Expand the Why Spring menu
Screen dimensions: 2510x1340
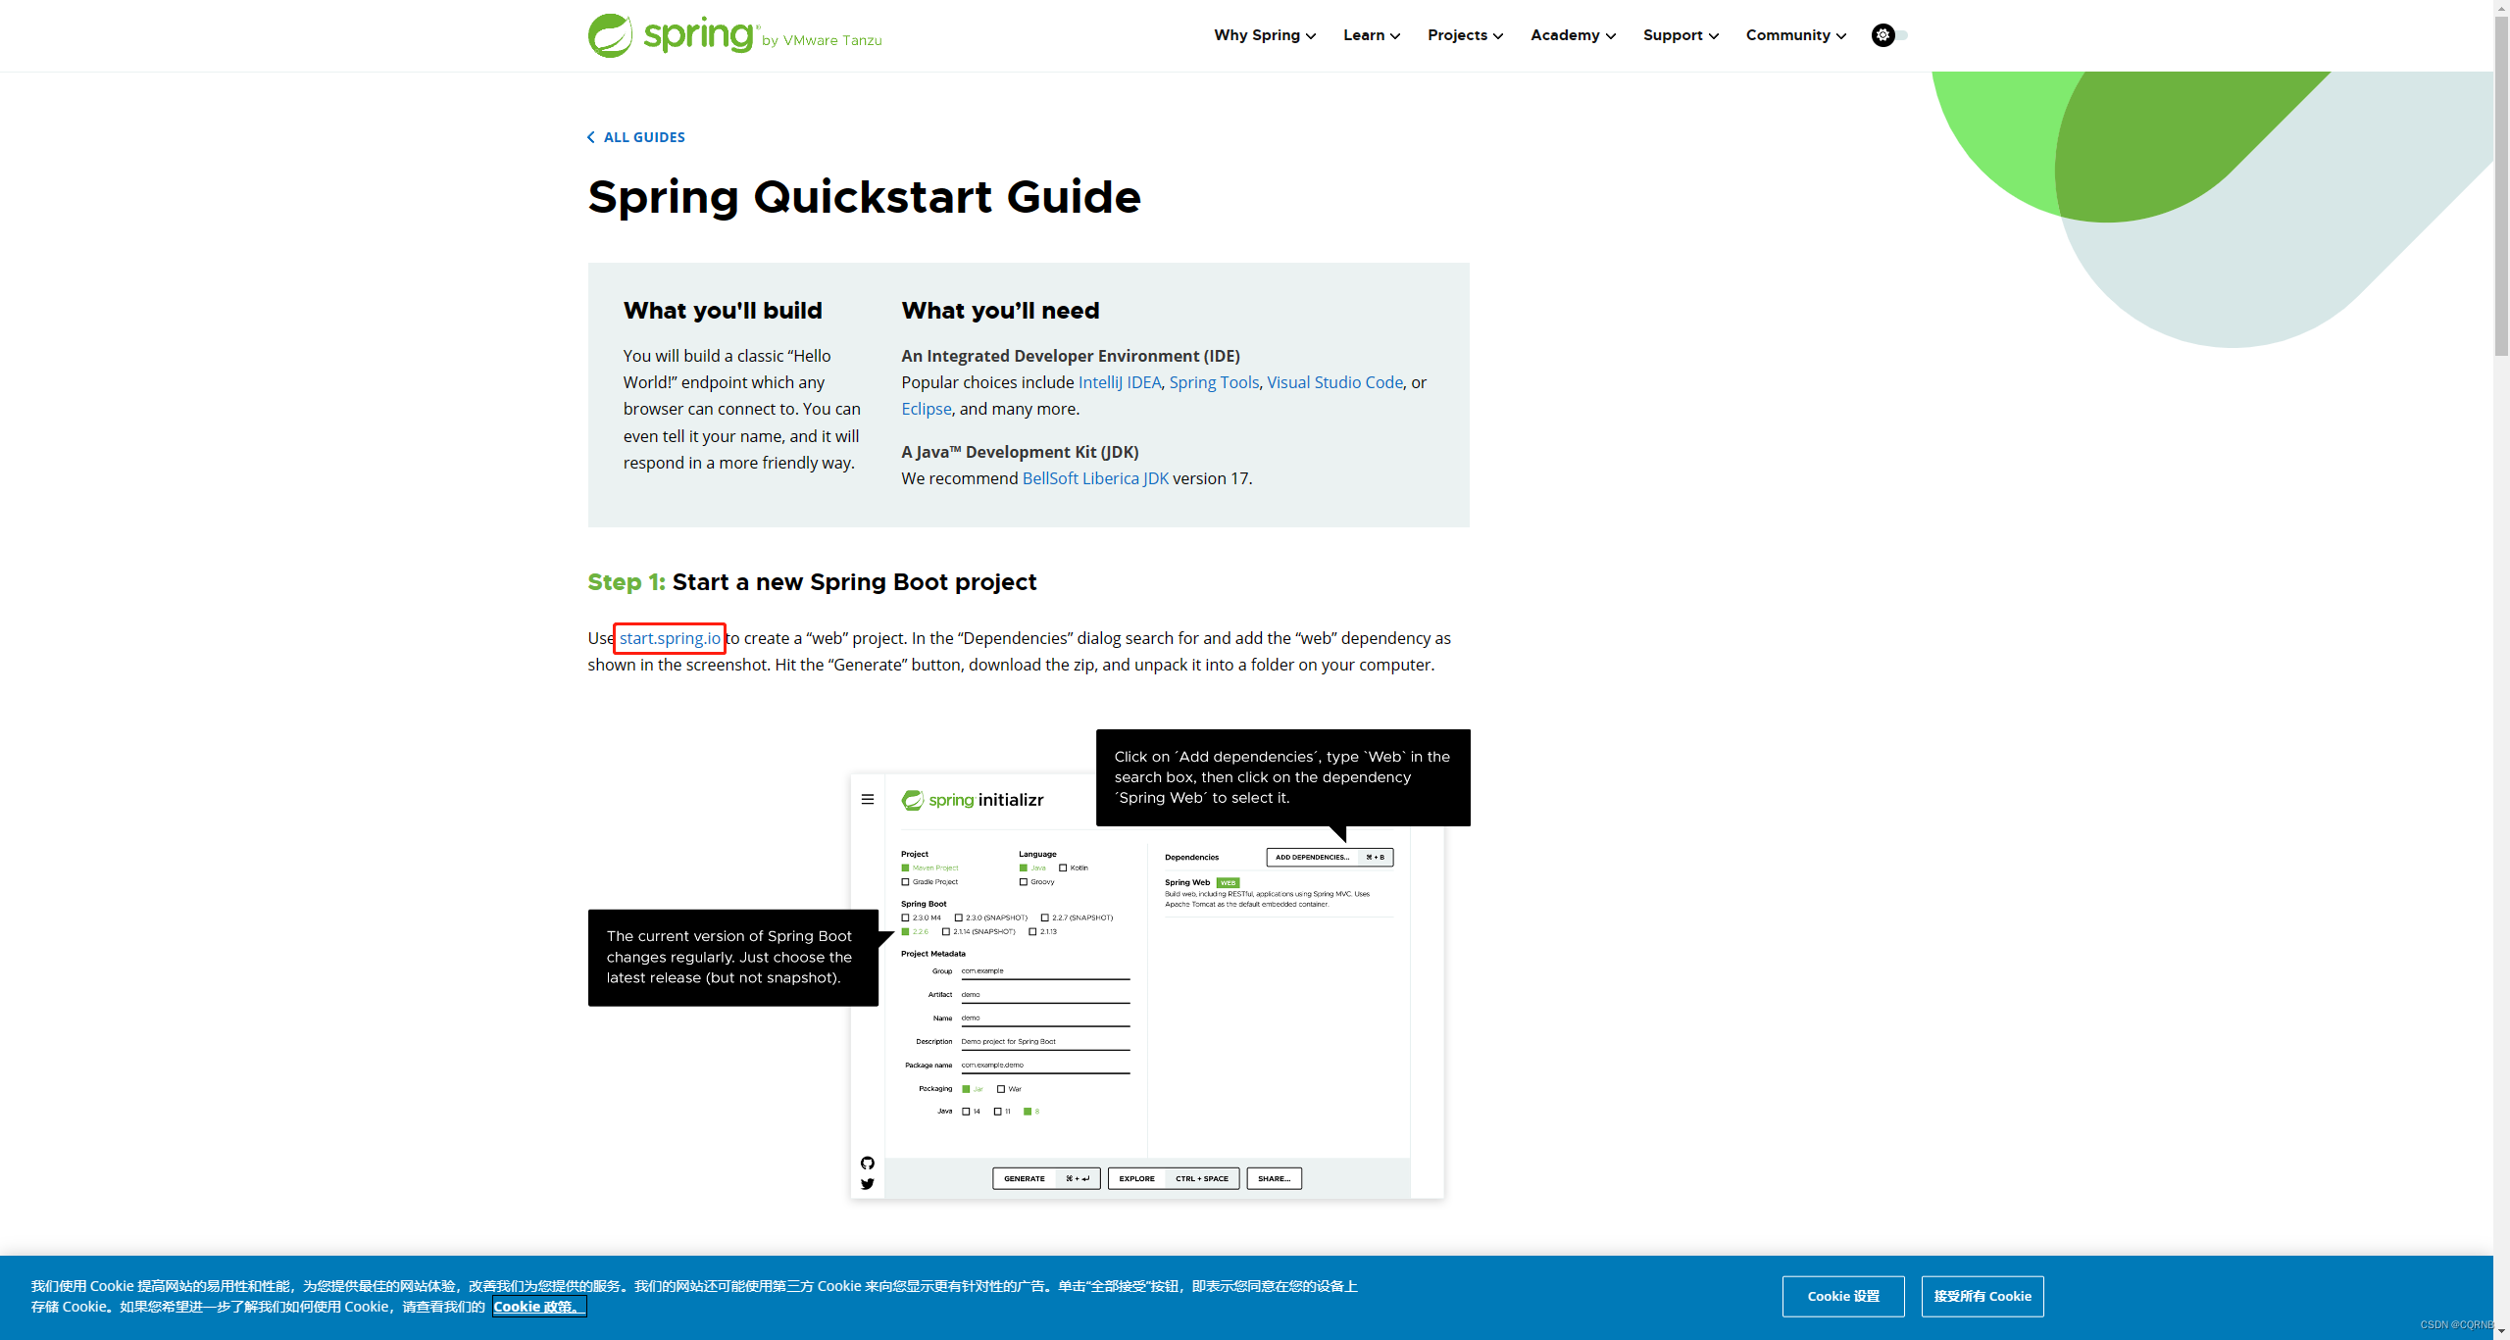pyautogui.click(x=1265, y=35)
